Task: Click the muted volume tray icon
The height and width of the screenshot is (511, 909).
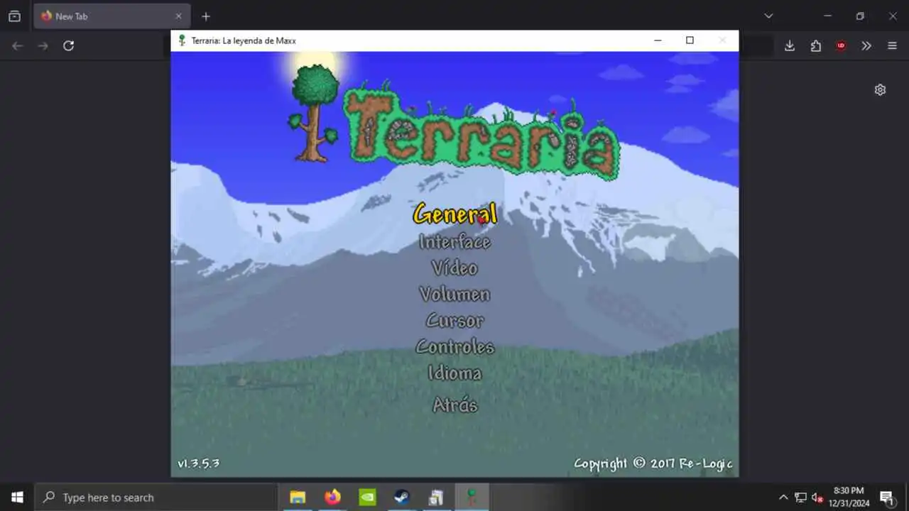Action: pos(817,498)
